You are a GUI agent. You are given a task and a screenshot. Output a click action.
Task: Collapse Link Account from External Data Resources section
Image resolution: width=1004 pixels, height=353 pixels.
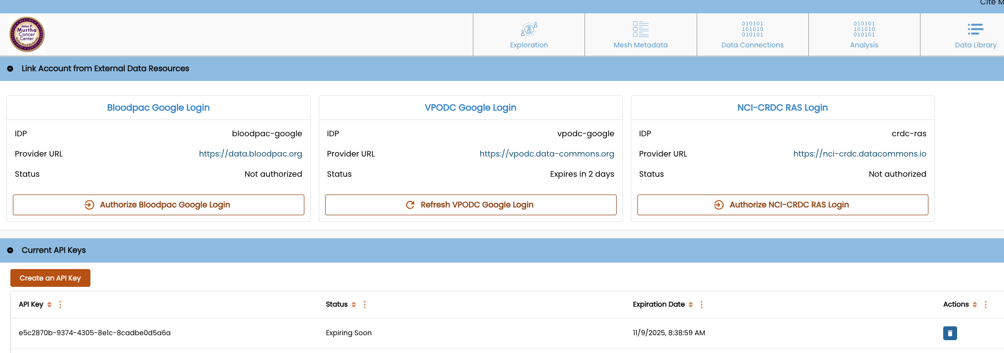[10, 69]
